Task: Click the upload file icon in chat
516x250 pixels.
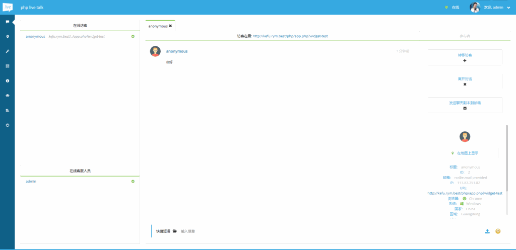Action: pyautogui.click(x=487, y=231)
